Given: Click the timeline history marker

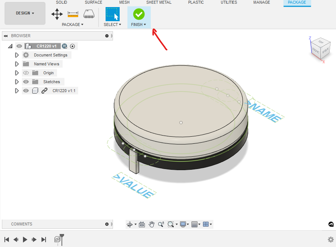Looking at the screenshot, I should click(62, 240).
